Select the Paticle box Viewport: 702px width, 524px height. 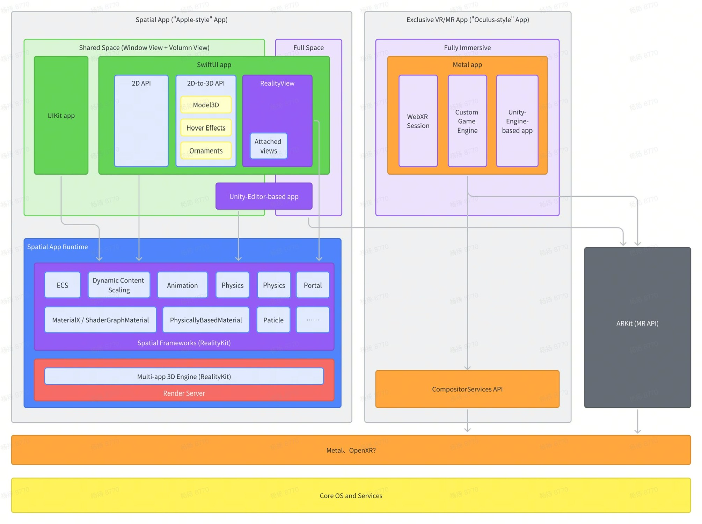273,320
